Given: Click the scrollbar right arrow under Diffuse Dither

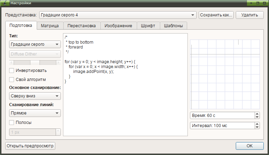Looking at the screenshot, I should (x=58, y=63).
